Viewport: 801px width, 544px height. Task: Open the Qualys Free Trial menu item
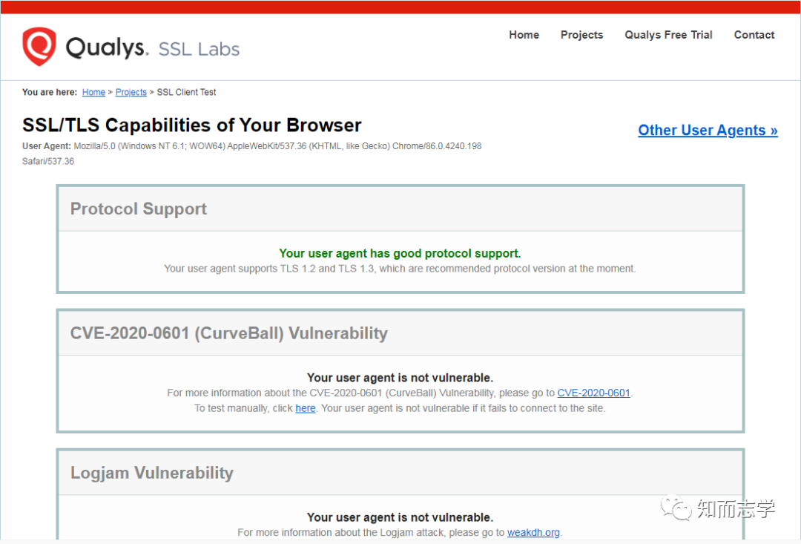668,35
